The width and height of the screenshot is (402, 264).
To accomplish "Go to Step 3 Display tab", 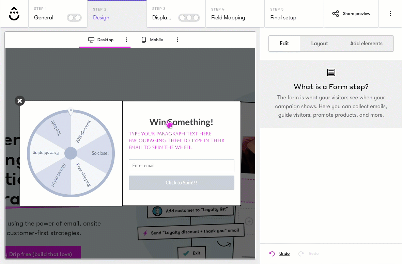I will (x=176, y=14).
